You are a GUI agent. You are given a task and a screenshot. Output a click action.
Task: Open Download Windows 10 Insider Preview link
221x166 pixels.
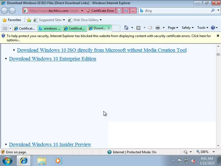point(50,144)
